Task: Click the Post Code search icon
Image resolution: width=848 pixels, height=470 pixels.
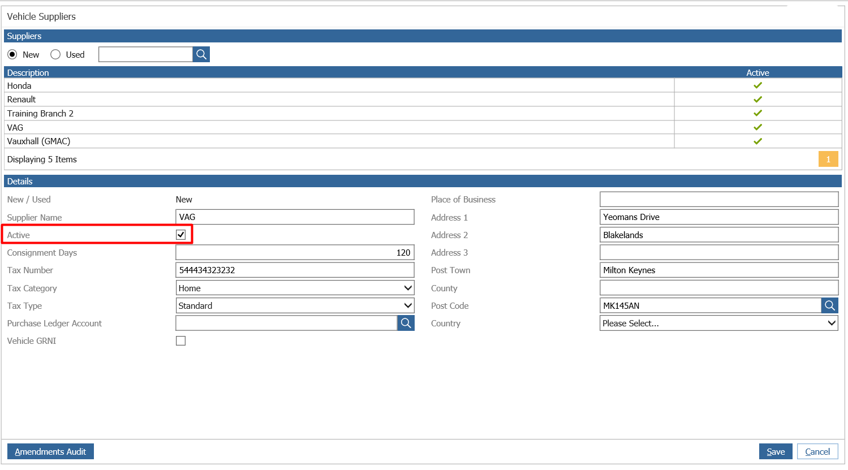Action: (830, 305)
